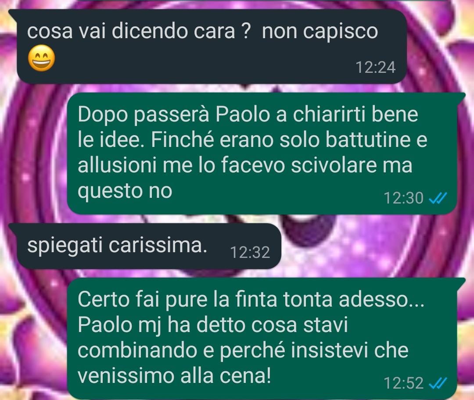The image size is (474, 400).
Task: Tap 'non capisco' text in first bubble
Action: pos(320,32)
